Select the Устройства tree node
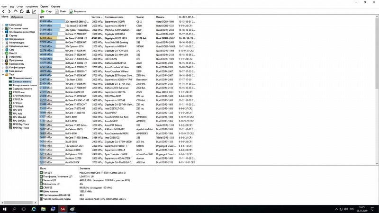 click(x=15, y=57)
